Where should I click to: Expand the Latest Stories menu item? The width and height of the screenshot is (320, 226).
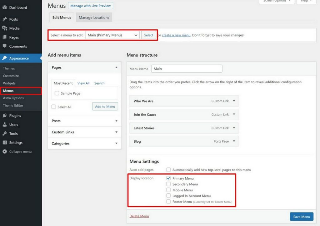234,128
